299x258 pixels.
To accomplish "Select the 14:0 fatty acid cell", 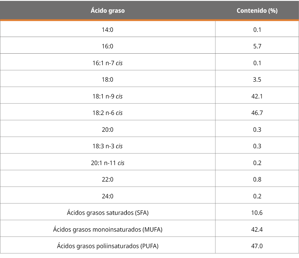I will pyautogui.click(x=107, y=30).
